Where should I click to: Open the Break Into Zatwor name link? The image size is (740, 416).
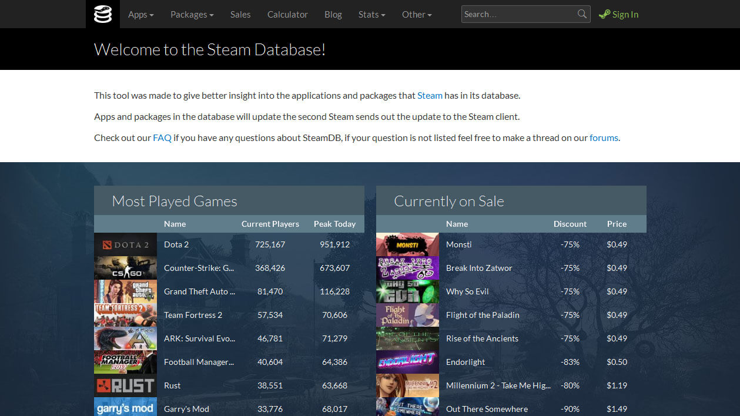(479, 268)
